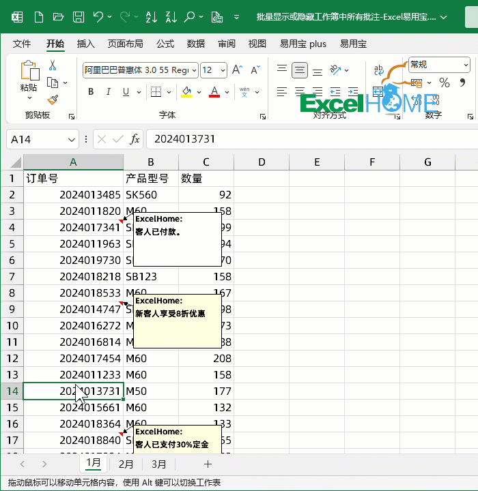Select column D header
Screen dimensions: 478x491
(x=262, y=162)
